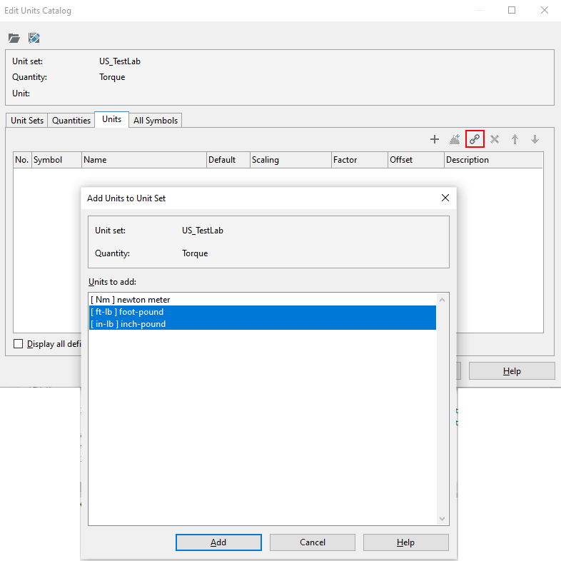This screenshot has height=561, width=561.
Task: Toggle the Display all definitions checkbox
Action: pos(19,344)
